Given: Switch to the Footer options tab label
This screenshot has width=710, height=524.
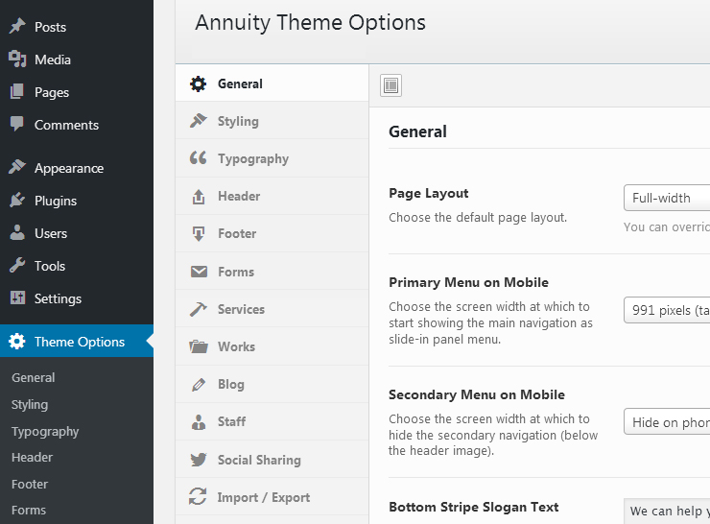Looking at the screenshot, I should coord(237,234).
